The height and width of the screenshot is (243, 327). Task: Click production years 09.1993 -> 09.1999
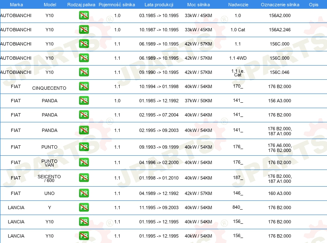tap(159, 147)
